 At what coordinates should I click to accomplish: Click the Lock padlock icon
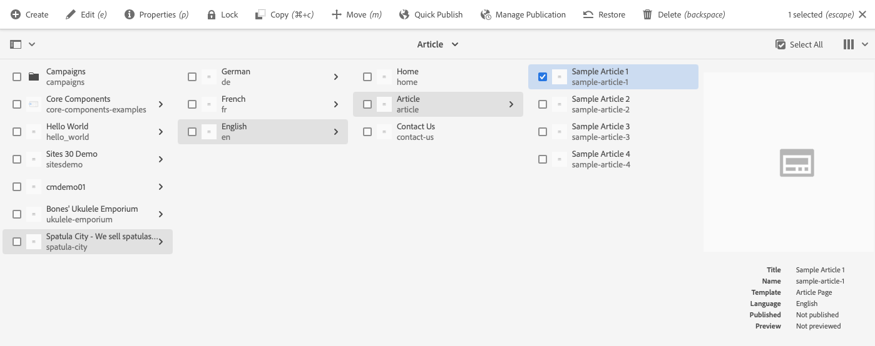coord(212,14)
